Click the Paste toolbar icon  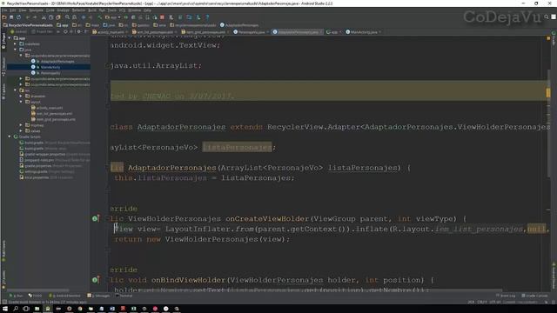pos(57,17)
